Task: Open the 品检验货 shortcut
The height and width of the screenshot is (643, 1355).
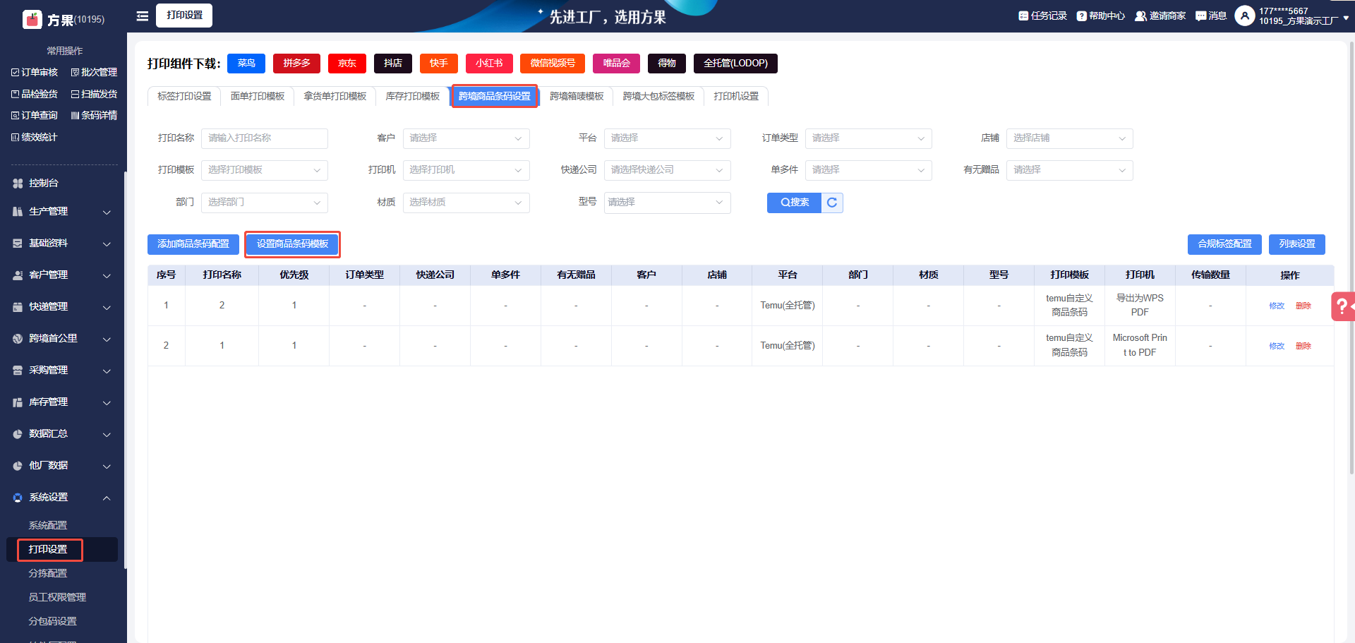Action: [x=35, y=94]
